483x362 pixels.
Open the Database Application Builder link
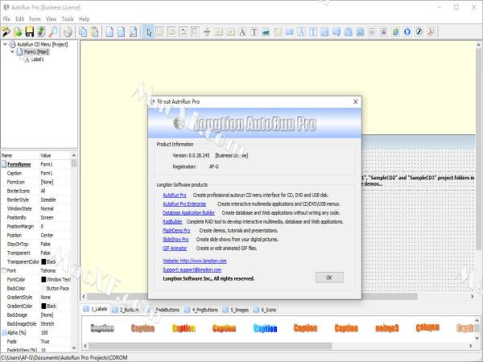(188, 212)
